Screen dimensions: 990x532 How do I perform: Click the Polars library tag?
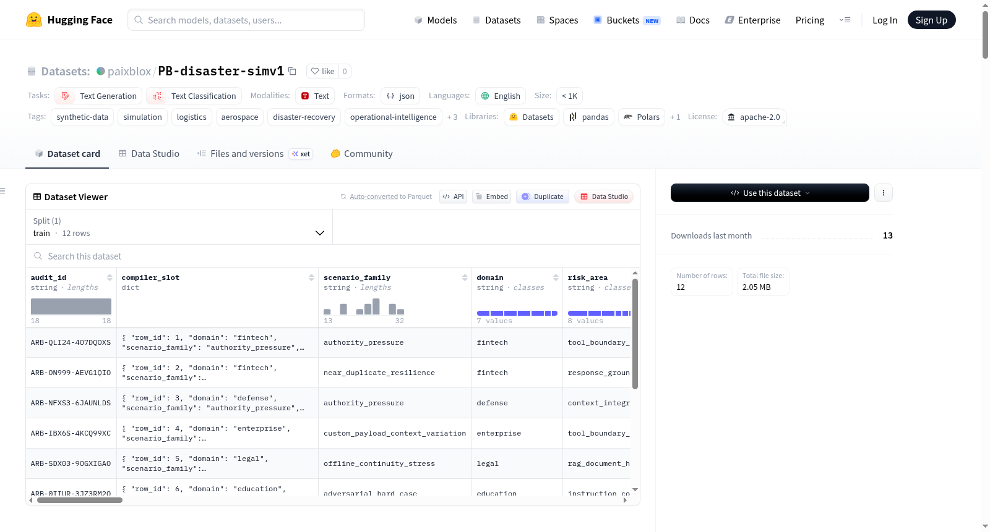tap(642, 117)
